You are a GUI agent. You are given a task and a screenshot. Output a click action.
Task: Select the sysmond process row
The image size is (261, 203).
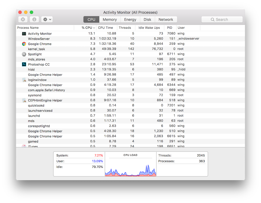coord(130,95)
